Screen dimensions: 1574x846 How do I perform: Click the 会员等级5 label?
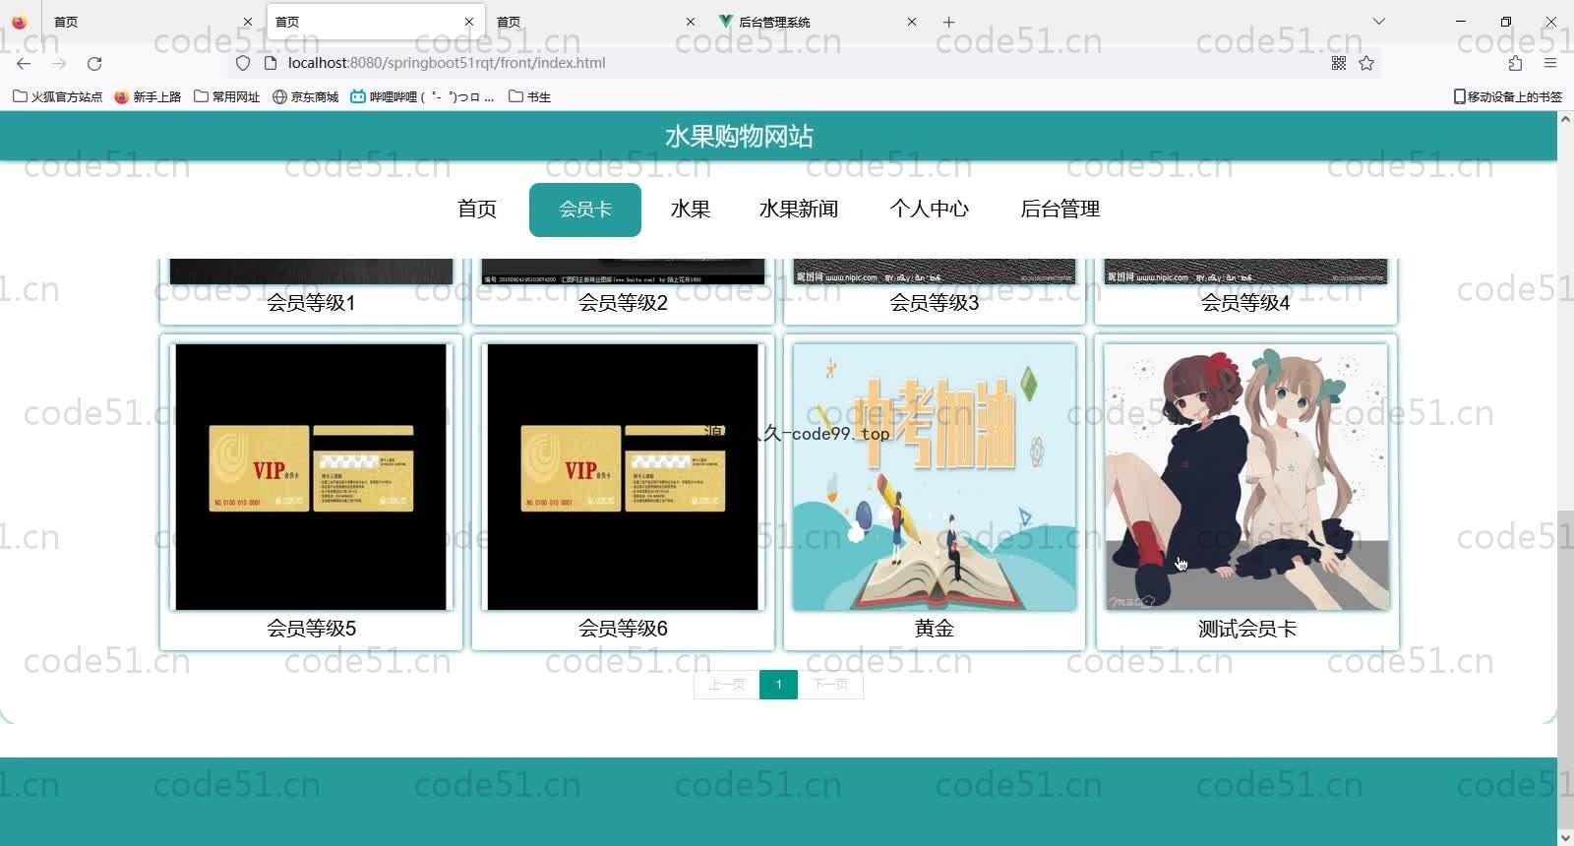(311, 629)
